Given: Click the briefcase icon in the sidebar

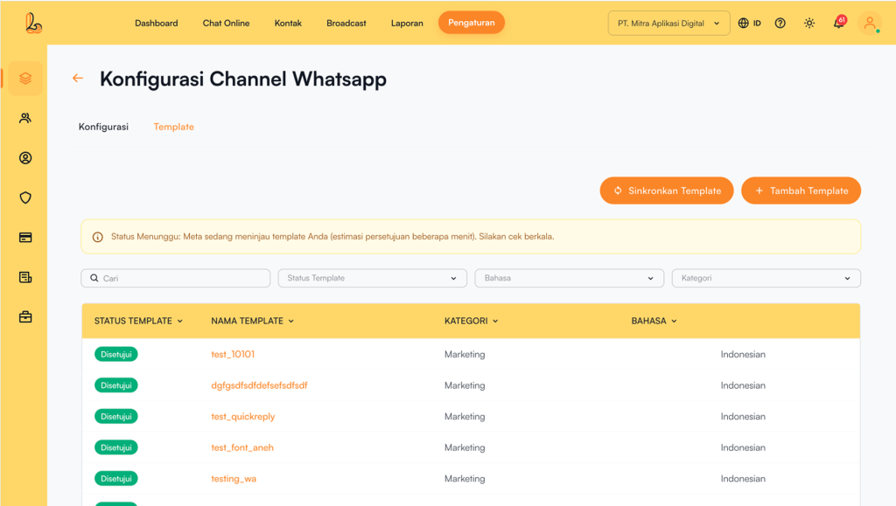Looking at the screenshot, I should pyautogui.click(x=25, y=317).
